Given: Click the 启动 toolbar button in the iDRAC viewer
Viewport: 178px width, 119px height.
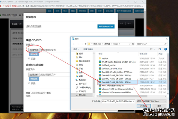Looking at the screenshot, I should (49, 11).
